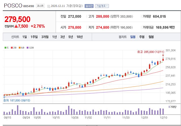
Task: Click the orange 60-day moving average swatch
Action: (20, 48)
